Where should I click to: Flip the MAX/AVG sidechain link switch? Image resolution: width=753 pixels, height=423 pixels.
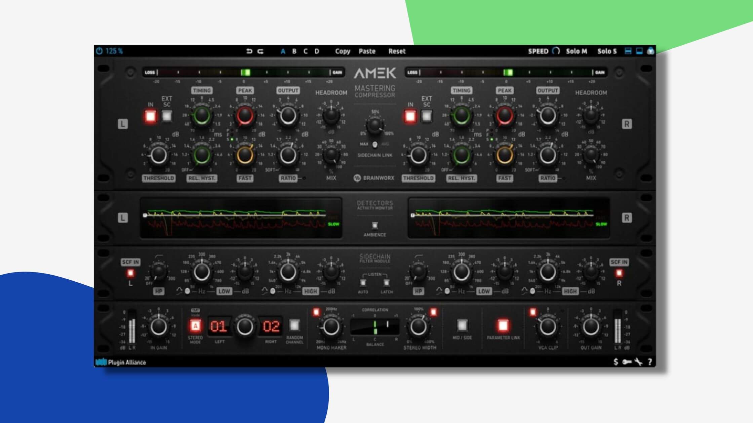[374, 144]
